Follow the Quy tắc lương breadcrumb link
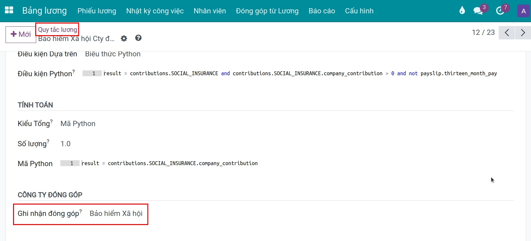Screen dimensions: 531x241 tap(57, 30)
